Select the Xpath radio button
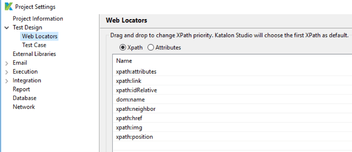 123,48
